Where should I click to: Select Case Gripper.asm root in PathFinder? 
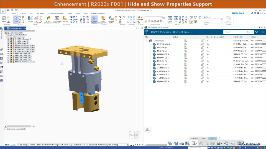coord(16,33)
